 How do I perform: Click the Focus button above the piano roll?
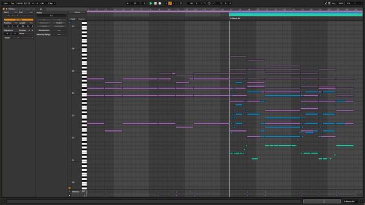(x=77, y=13)
